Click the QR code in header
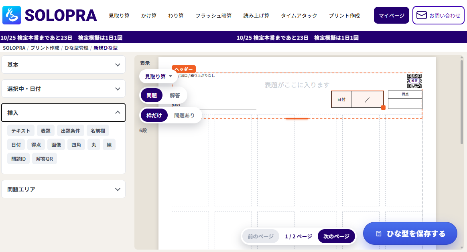The width and height of the screenshot is (467, 252). [414, 81]
